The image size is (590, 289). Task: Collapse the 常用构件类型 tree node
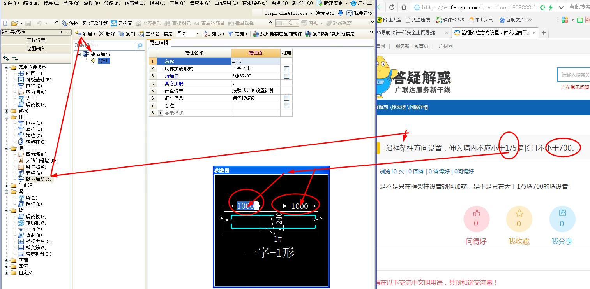7,67
